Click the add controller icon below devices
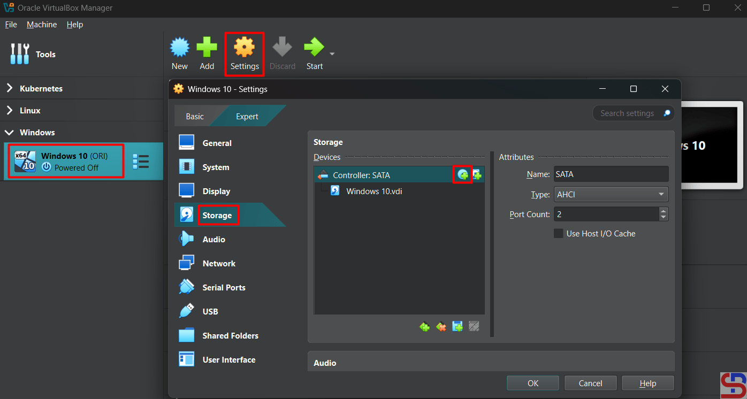This screenshot has width=747, height=399. 424,326
